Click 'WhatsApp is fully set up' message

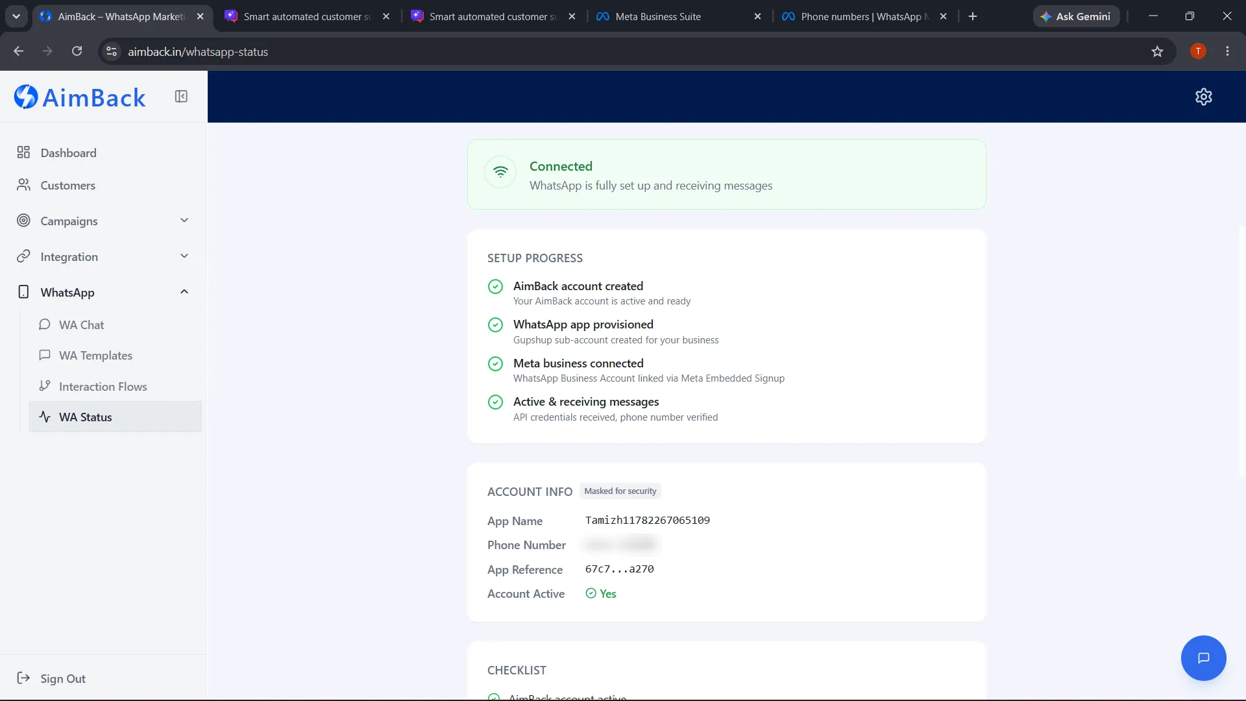[651, 186]
